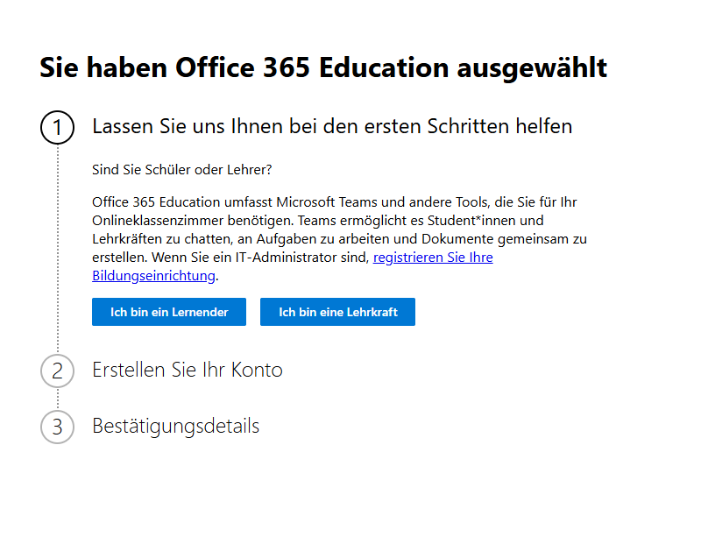The width and height of the screenshot is (701, 558).
Task: Expand the "Bestätigungsdetails" step title
Action: click(x=176, y=427)
